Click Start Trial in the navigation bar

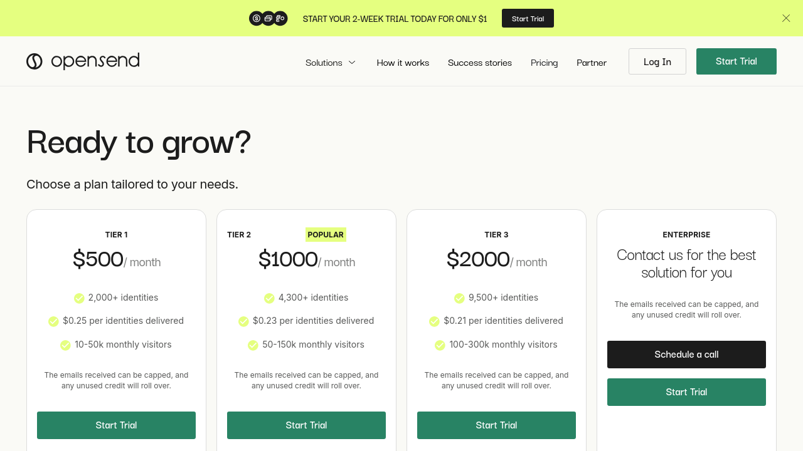click(736, 61)
